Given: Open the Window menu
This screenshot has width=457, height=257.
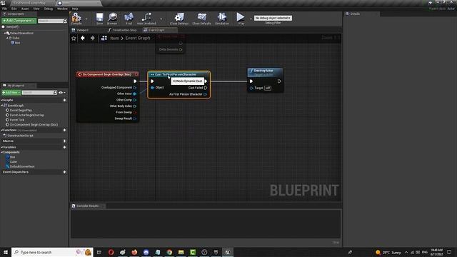Looking at the screenshot, I should tap(62, 9).
